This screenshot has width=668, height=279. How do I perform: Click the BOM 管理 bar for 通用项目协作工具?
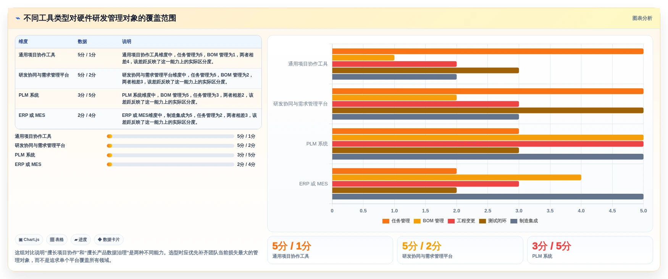pos(363,58)
